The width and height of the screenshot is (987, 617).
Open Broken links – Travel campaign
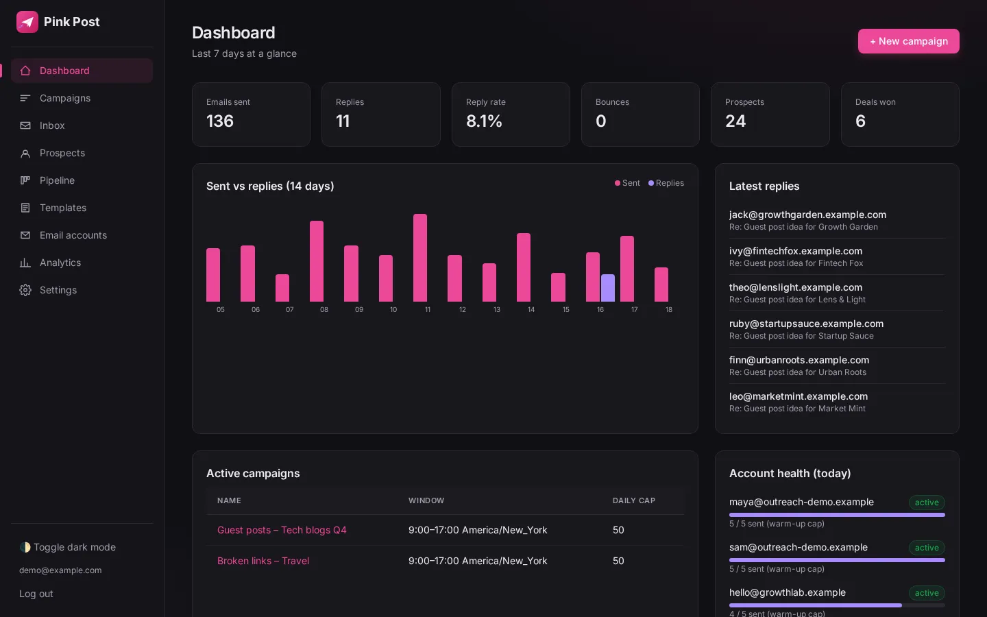(x=263, y=561)
